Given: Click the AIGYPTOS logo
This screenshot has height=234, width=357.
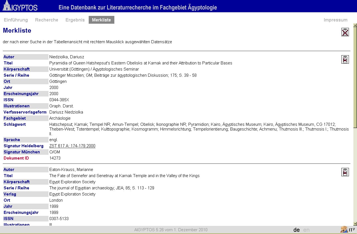Looking at the screenshot, I should point(20,6).
